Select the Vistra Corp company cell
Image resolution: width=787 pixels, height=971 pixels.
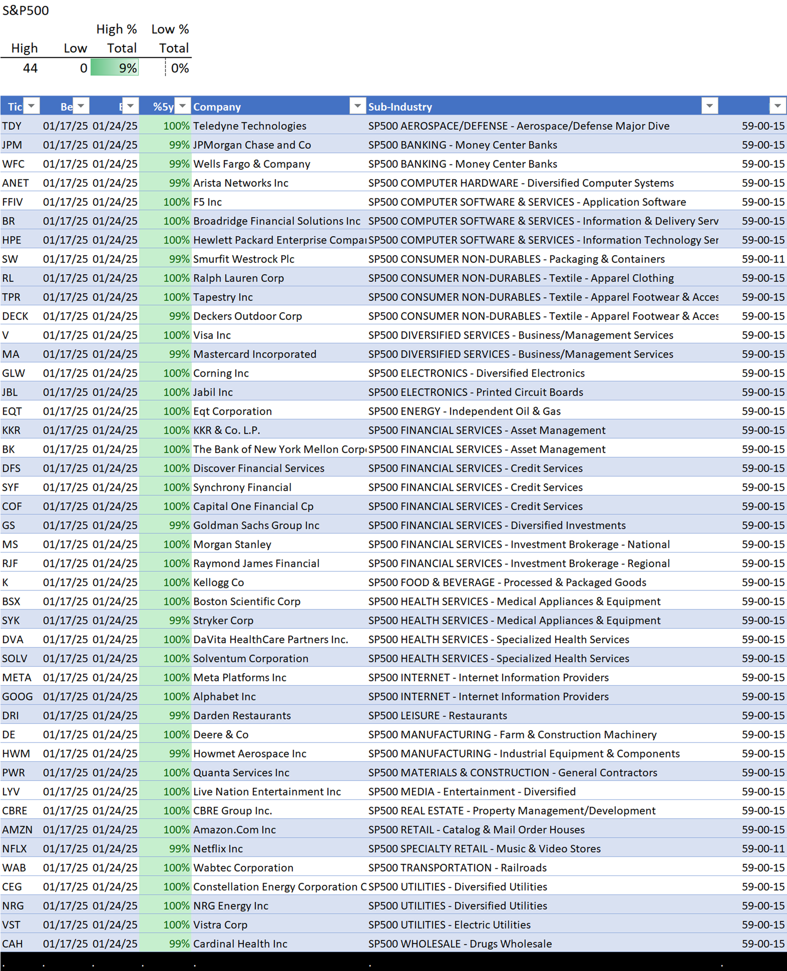pyautogui.click(x=220, y=925)
